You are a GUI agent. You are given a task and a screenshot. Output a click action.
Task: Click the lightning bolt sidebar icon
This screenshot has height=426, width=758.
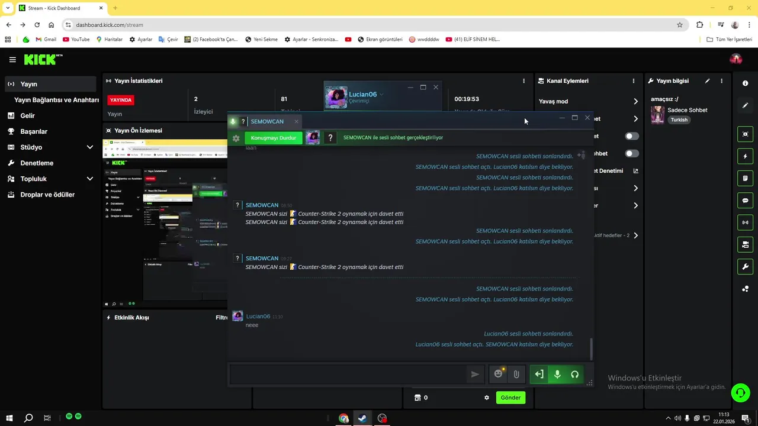[x=745, y=156]
